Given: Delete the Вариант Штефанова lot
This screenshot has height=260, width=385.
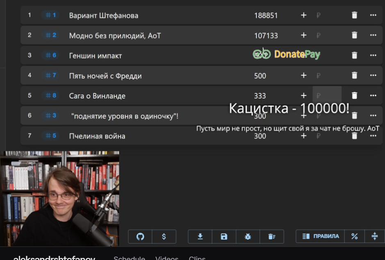Looking at the screenshot, I should (x=354, y=15).
